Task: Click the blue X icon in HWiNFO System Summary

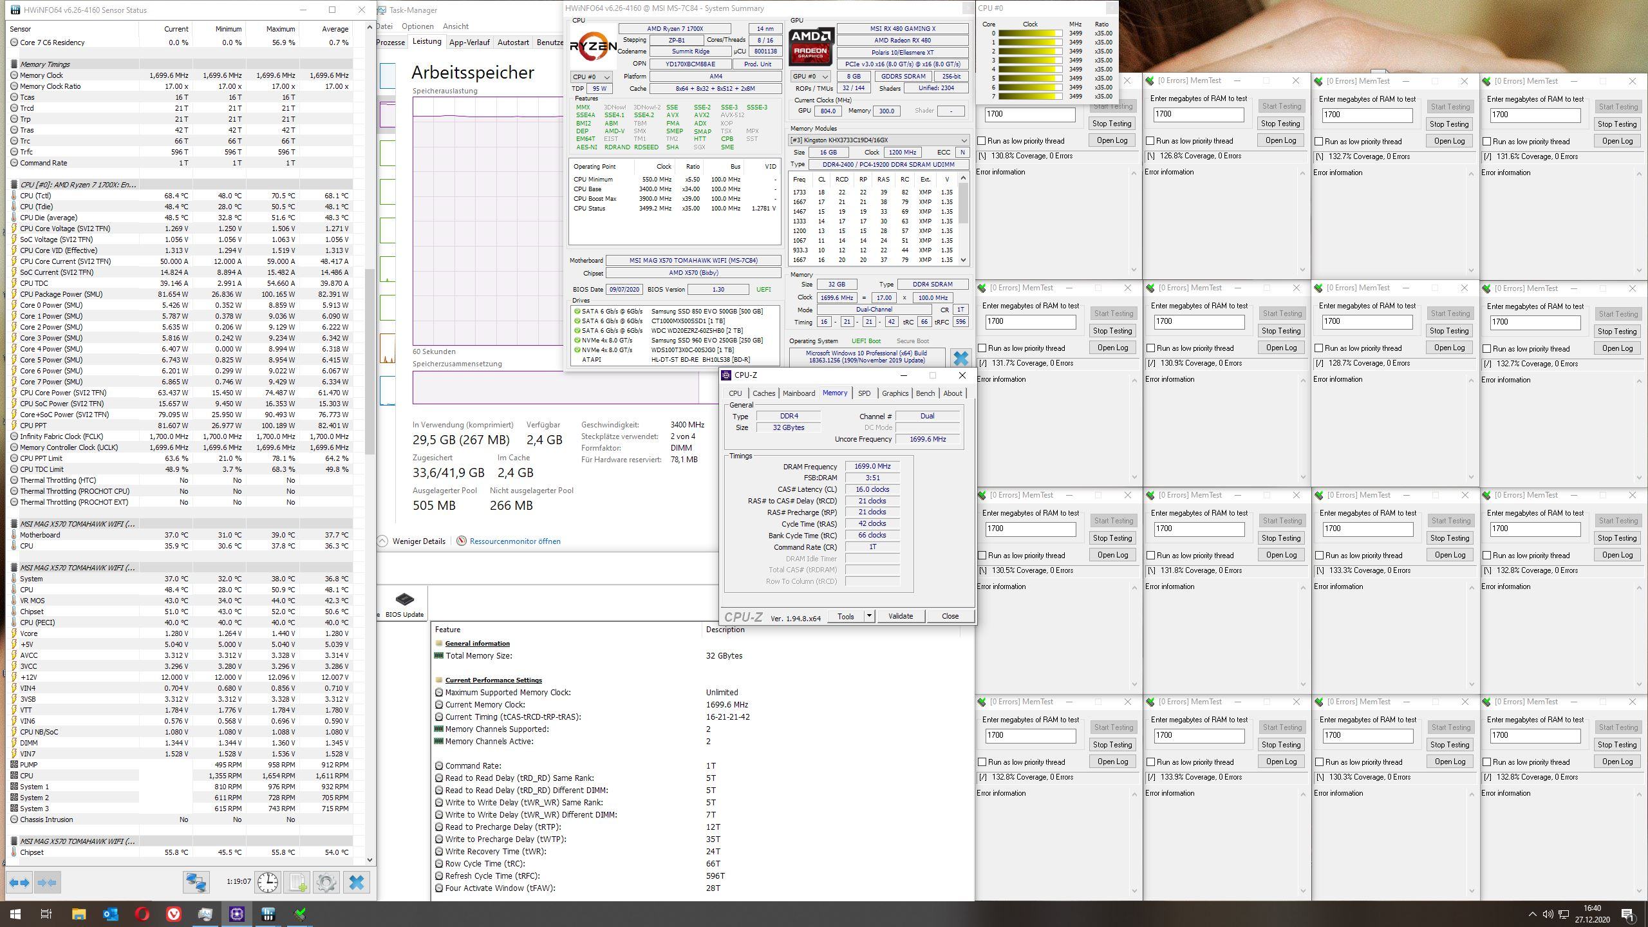Action: pos(960,358)
